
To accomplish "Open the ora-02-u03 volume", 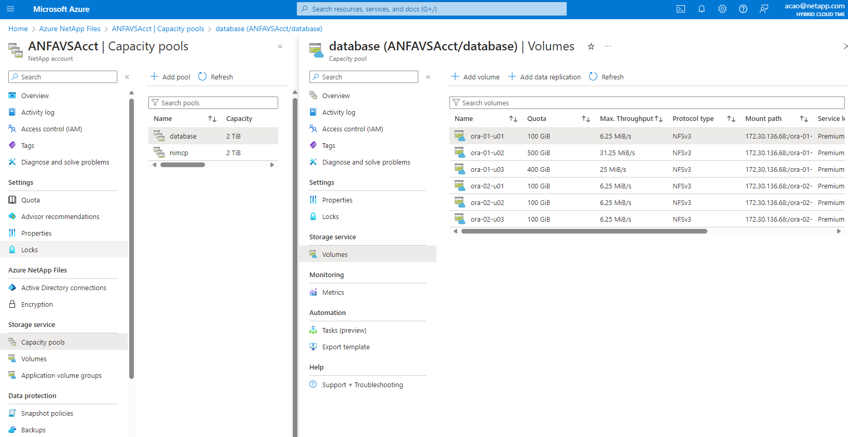I will pyautogui.click(x=487, y=219).
